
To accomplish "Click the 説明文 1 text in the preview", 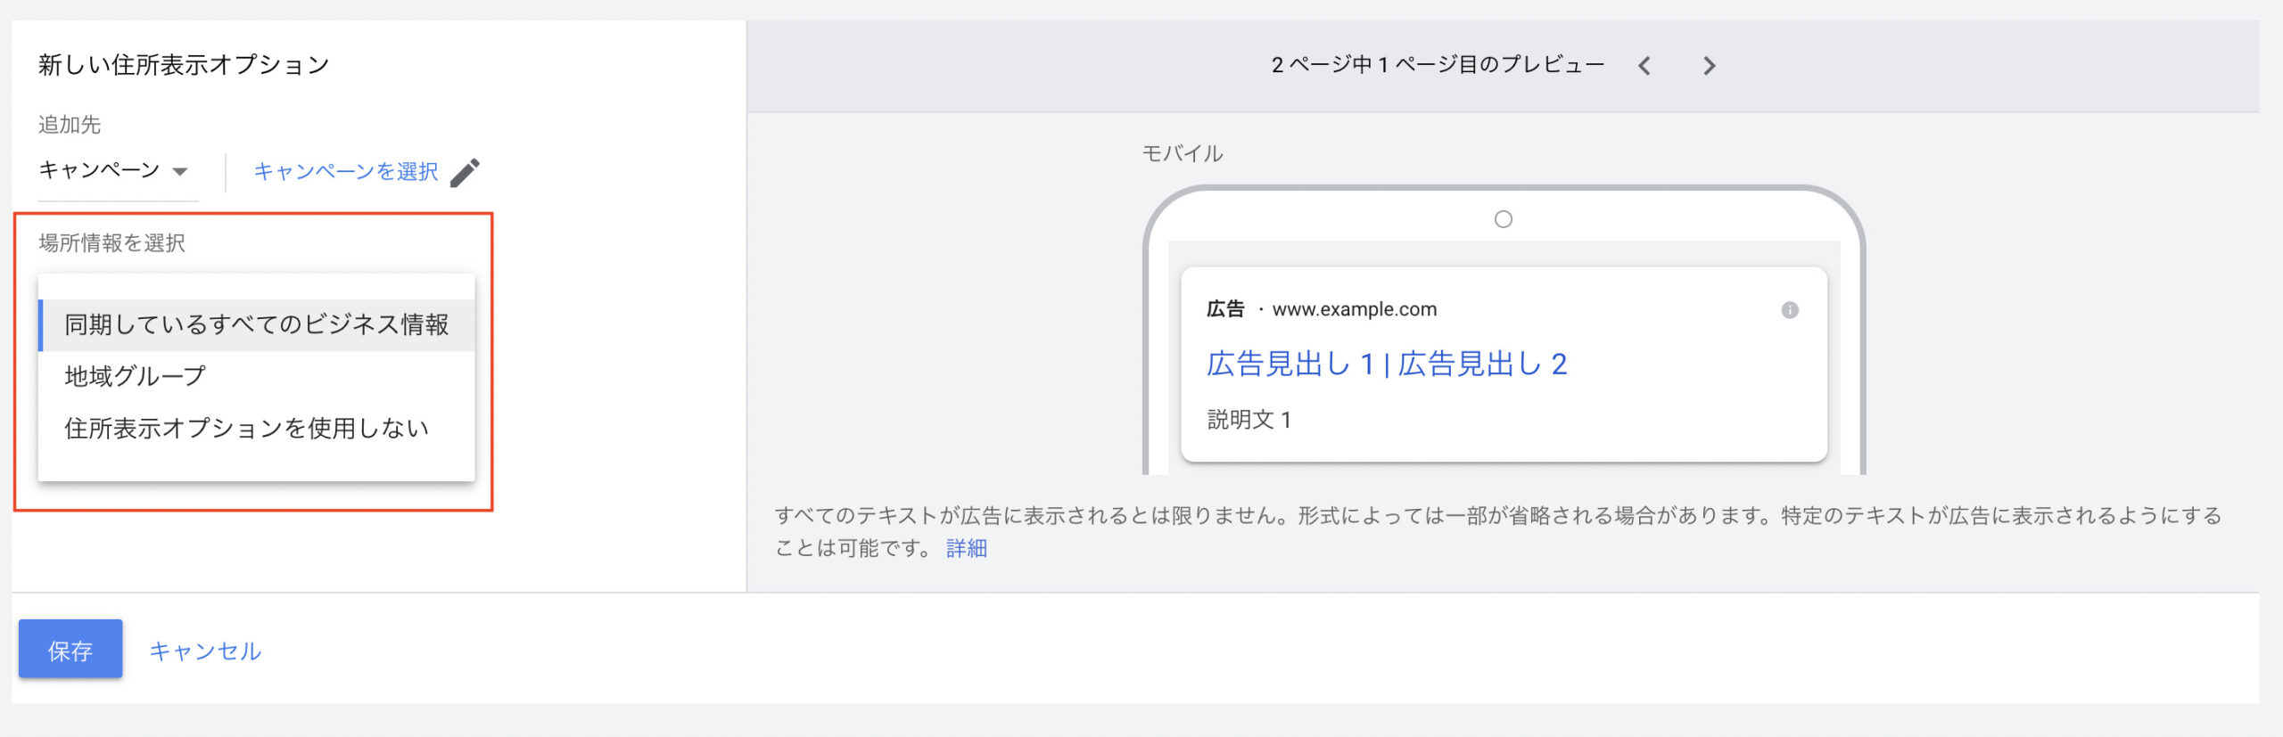I will coord(1249,420).
